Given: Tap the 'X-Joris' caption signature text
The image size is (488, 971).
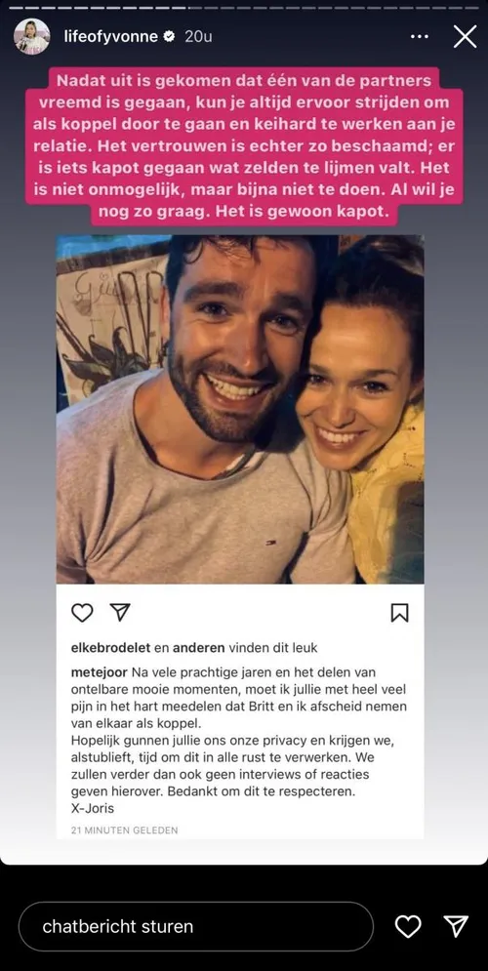Looking at the screenshot, I should coord(93,809).
